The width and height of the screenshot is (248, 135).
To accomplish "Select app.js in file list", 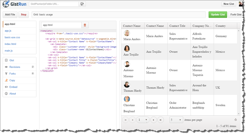I will [8, 31].
